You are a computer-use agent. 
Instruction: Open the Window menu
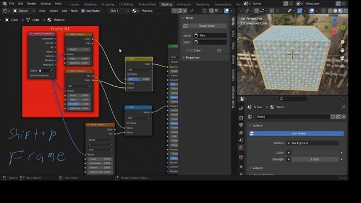(46, 4)
